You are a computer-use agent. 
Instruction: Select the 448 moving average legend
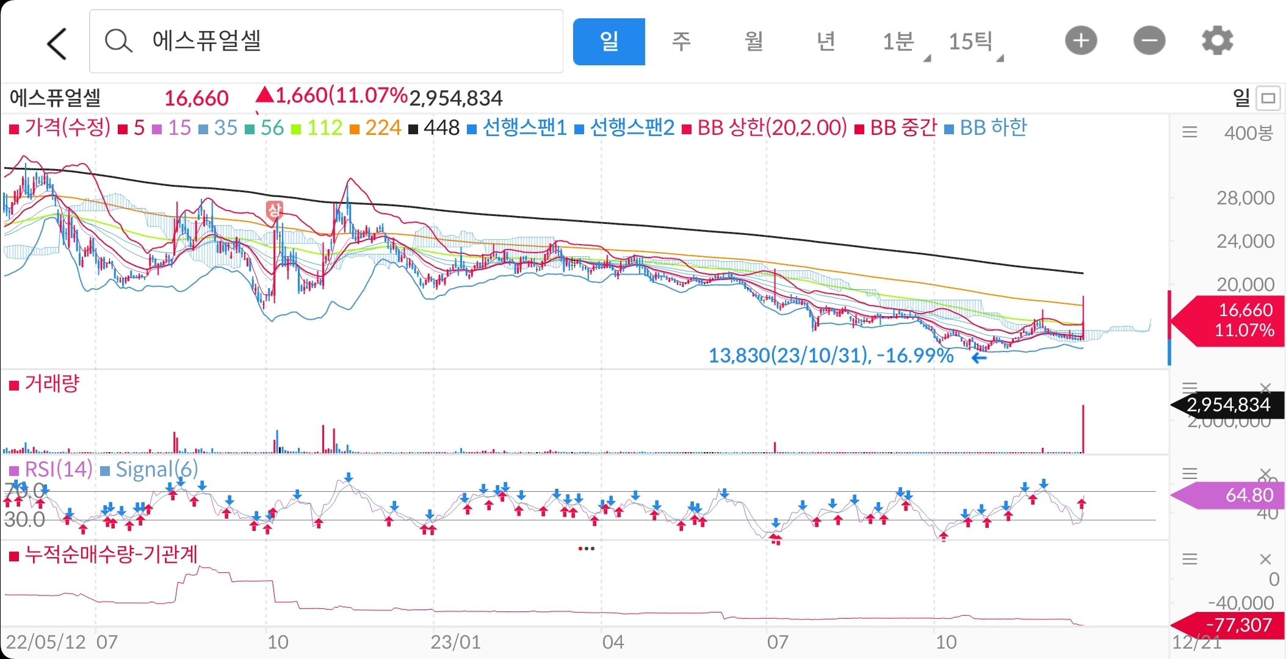[x=434, y=128]
